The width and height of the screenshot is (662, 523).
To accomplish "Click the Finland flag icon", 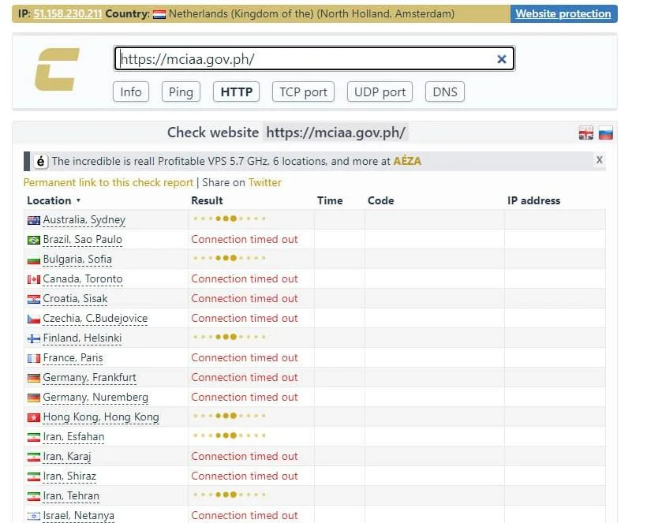I will (34, 338).
